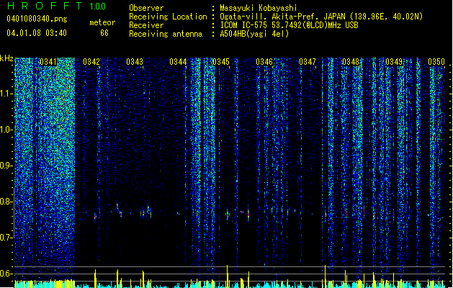Click the 0347 time marker
This screenshot has height=288, width=453.
pyautogui.click(x=308, y=62)
